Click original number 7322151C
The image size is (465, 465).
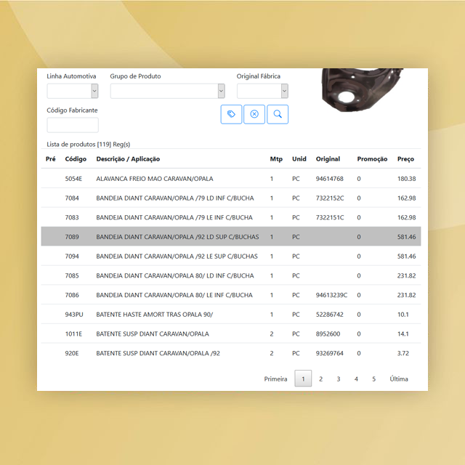(330, 217)
